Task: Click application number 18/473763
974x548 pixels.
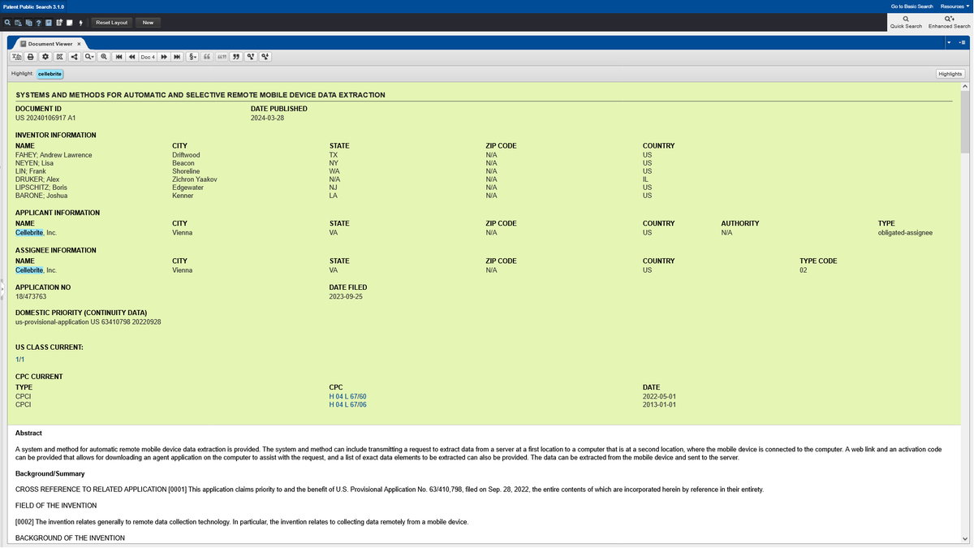Action: coord(31,297)
